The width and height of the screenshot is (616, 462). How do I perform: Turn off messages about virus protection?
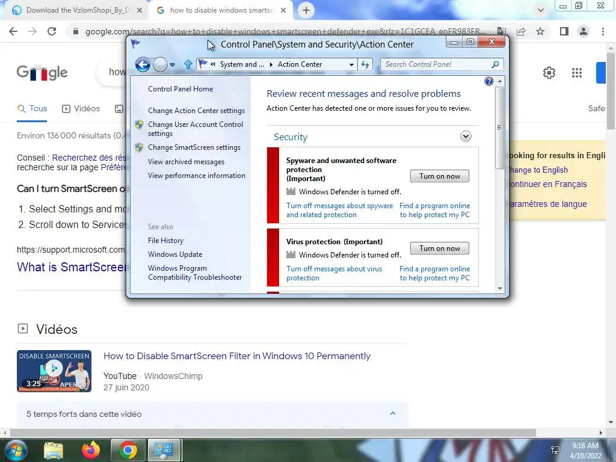(x=334, y=274)
